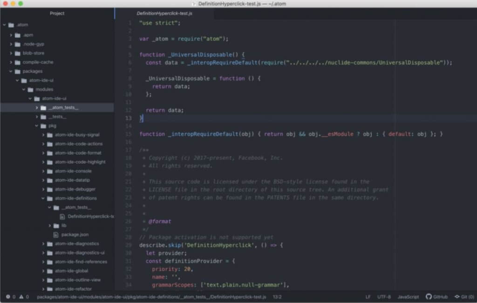Click the 13:2 cursor position indicator
This screenshot has height=303, width=477.
pyautogui.click(x=277, y=296)
